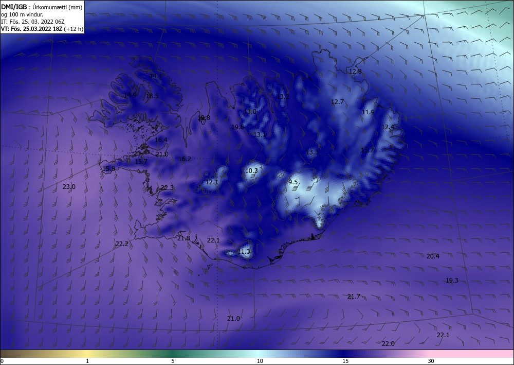Click the 19.3 map value
Image resolution: width=514 pixels, height=365 pixels.
(x=452, y=281)
